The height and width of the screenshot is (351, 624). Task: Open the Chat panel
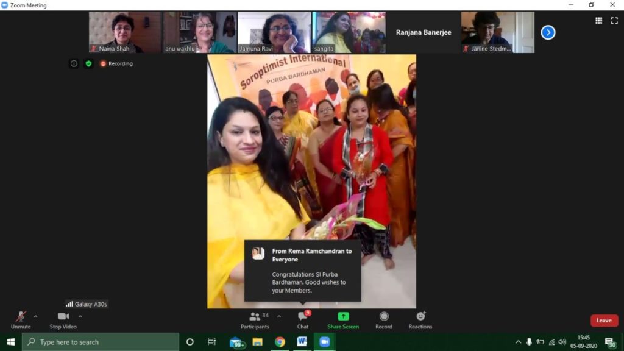(x=303, y=320)
